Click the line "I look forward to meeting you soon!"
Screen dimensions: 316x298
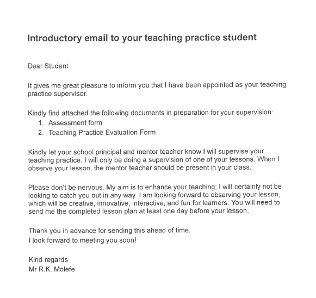point(83,240)
